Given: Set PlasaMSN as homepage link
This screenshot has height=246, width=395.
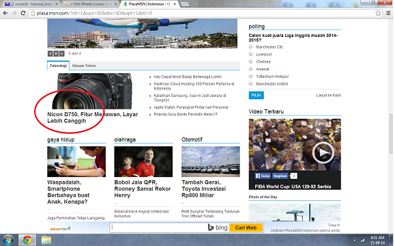Looking at the screenshot, I should tap(305, 230).
